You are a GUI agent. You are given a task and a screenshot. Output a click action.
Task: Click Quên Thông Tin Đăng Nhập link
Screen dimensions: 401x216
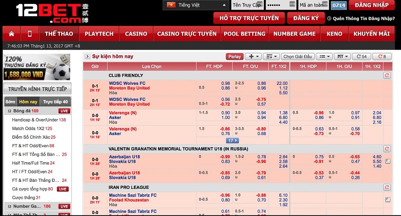coord(364,19)
